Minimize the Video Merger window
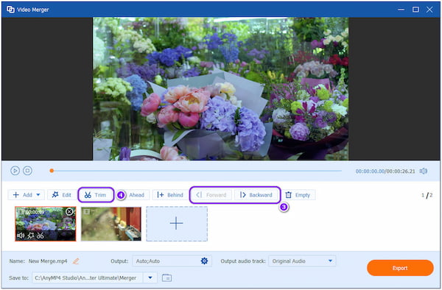The image size is (442, 290). [x=401, y=10]
